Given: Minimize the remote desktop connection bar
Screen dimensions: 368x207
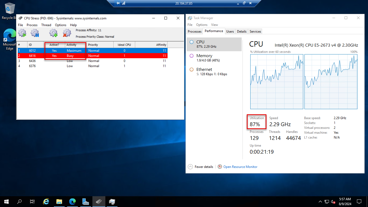Looking at the screenshot, I should pos(238,3).
